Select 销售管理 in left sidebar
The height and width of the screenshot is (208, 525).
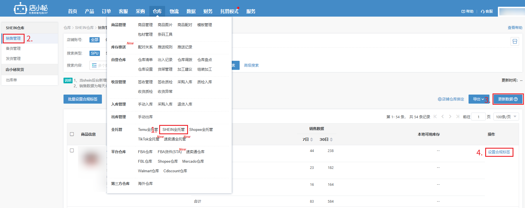tap(13, 38)
